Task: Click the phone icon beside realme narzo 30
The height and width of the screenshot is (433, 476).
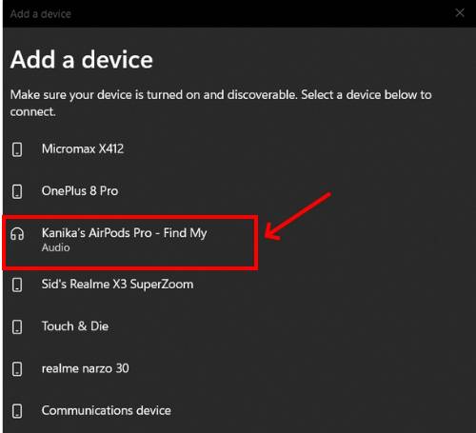Action: pos(17,369)
